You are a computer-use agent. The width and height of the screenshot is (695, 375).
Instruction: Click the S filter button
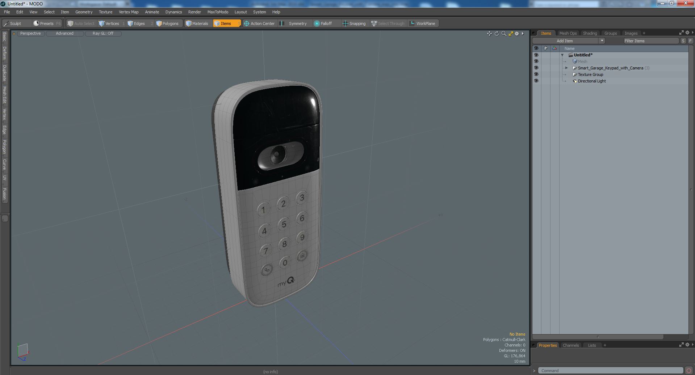click(x=683, y=41)
